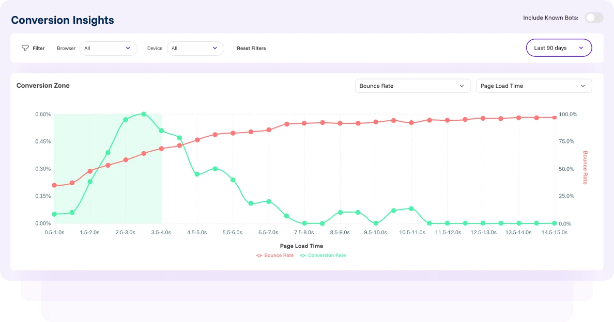Click the 0.45% left axis label
The image size is (614, 322).
[43, 141]
